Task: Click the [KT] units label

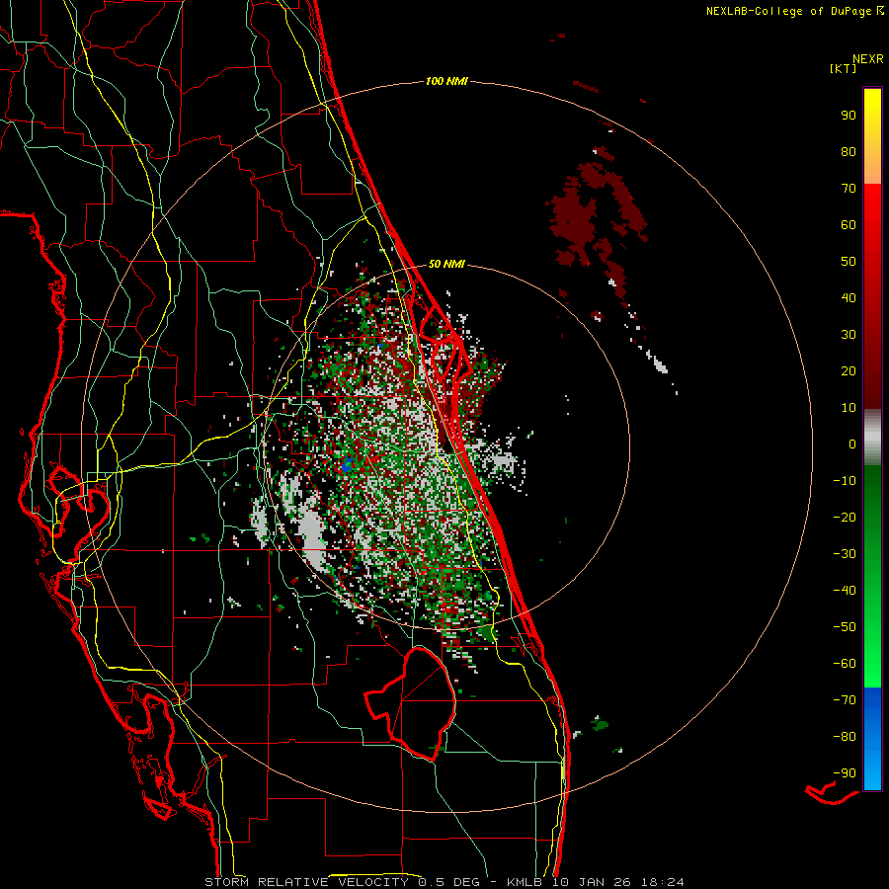Action: click(844, 68)
